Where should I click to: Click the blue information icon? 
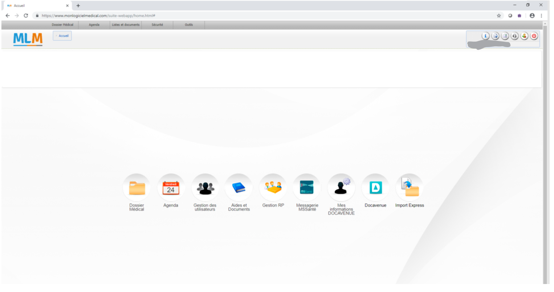[485, 36]
